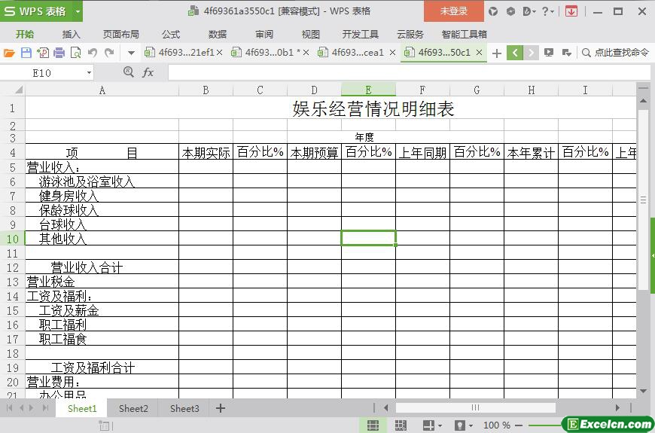The height and width of the screenshot is (433, 655).
Task: Open the 开发工具 ribbon tab
Action: 360,35
